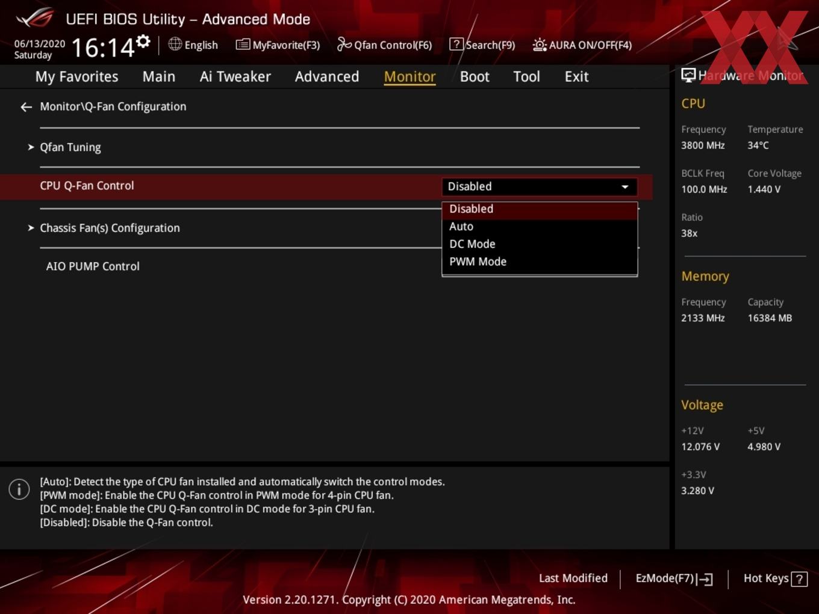
Task: Click CPU temperature value 34°C
Action: coord(758,145)
